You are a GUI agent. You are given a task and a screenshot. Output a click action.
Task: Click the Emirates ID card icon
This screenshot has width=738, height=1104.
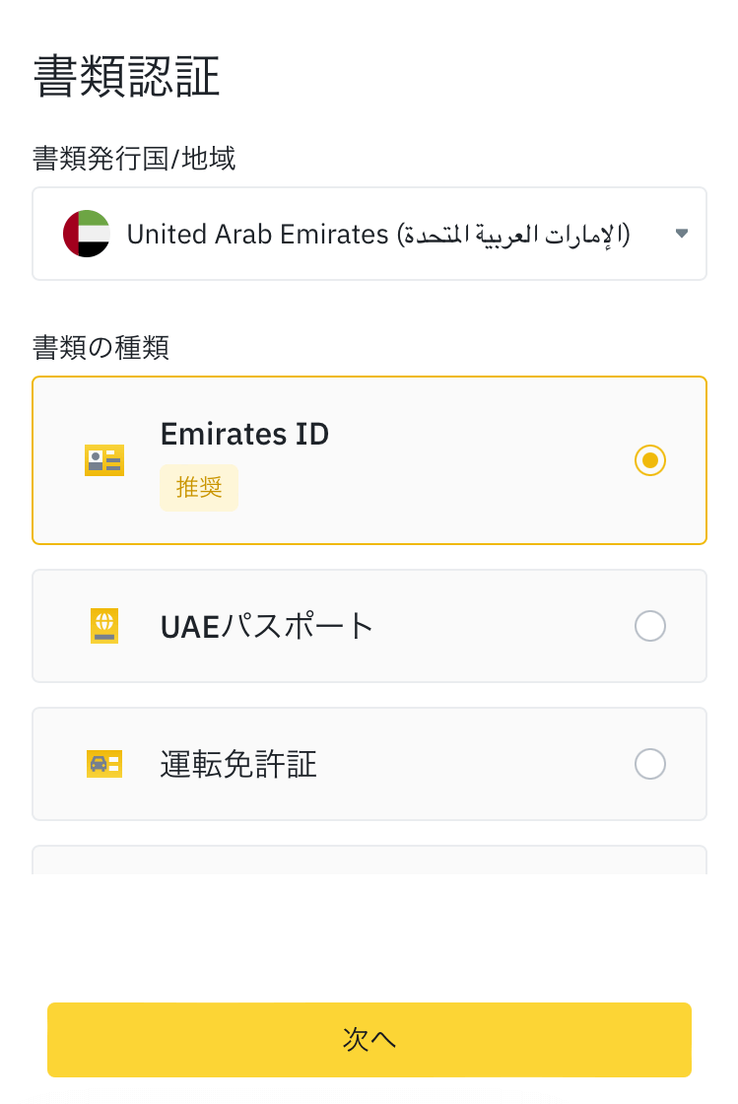point(104,460)
